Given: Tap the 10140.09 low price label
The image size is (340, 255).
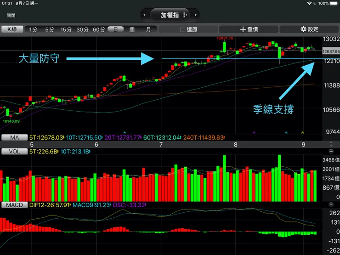Looking at the screenshot, I should (x=11, y=121).
